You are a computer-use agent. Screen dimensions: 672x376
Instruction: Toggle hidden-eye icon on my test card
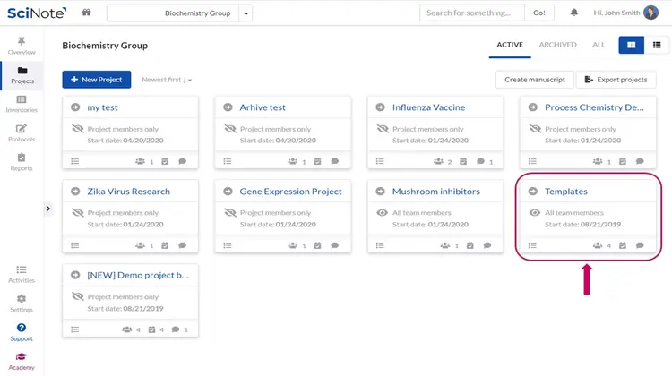pos(78,129)
